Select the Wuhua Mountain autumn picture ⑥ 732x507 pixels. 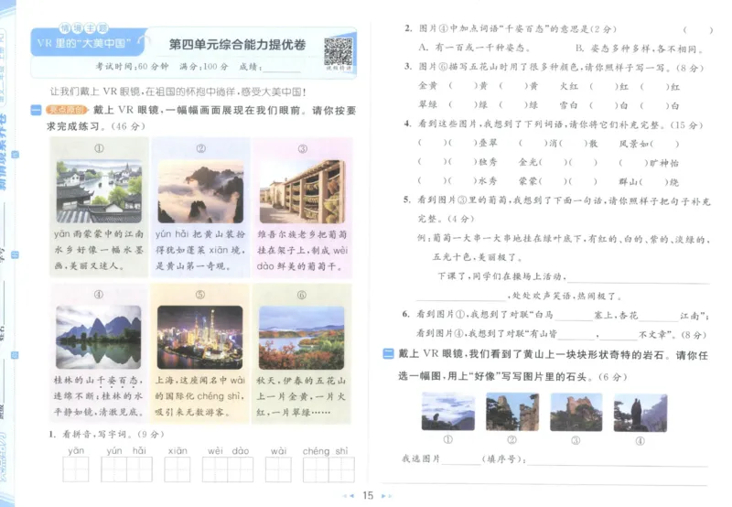302,337
